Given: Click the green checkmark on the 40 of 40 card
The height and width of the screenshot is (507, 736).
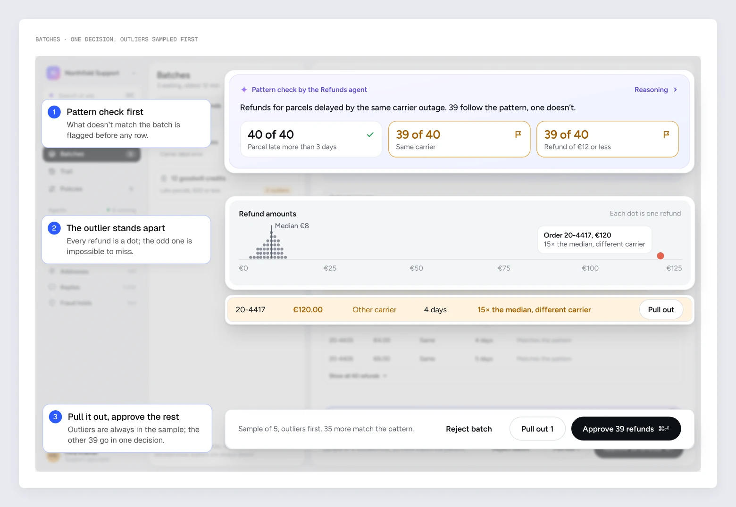Looking at the screenshot, I should pos(370,135).
